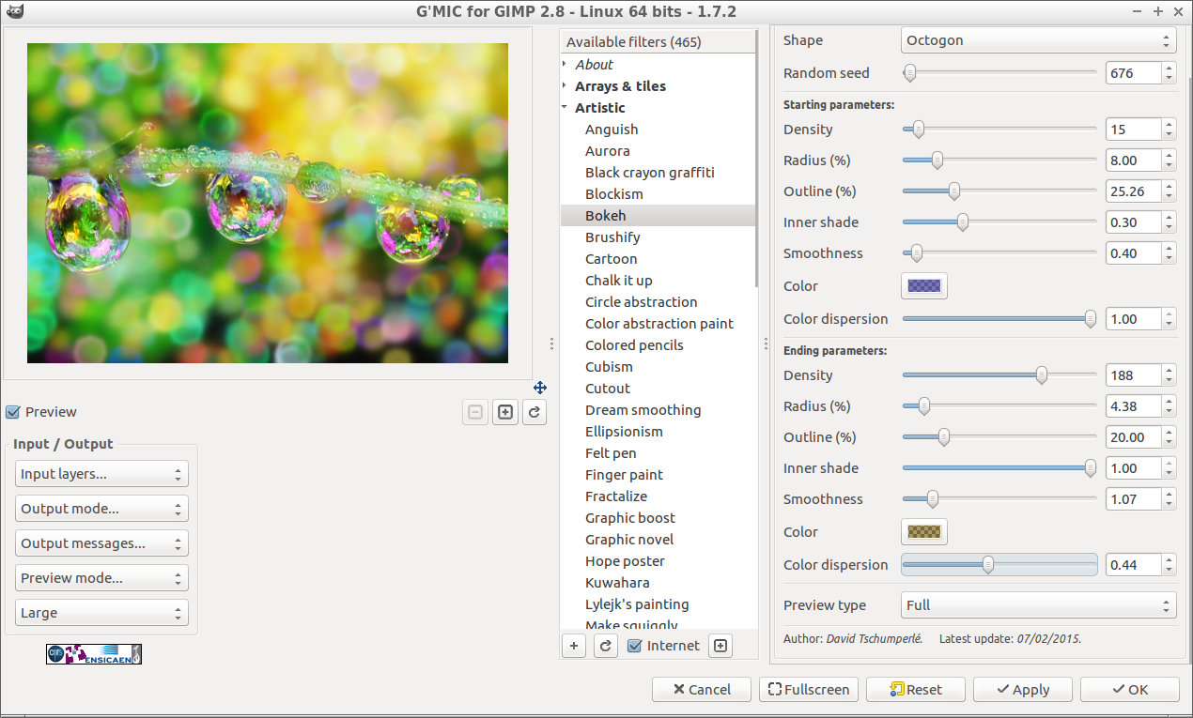The image size is (1193, 718).
Task: Click the Reset button
Action: [916, 689]
